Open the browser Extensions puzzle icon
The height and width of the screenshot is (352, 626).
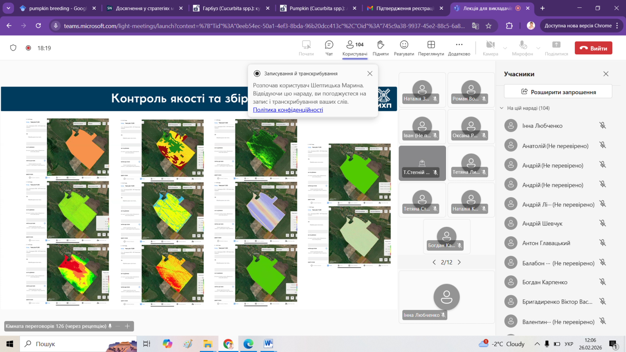509,26
